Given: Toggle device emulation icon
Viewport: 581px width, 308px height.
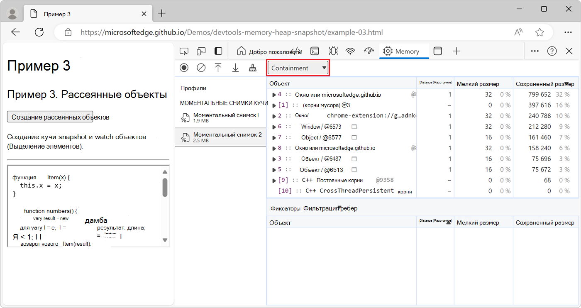Looking at the screenshot, I should 201,51.
